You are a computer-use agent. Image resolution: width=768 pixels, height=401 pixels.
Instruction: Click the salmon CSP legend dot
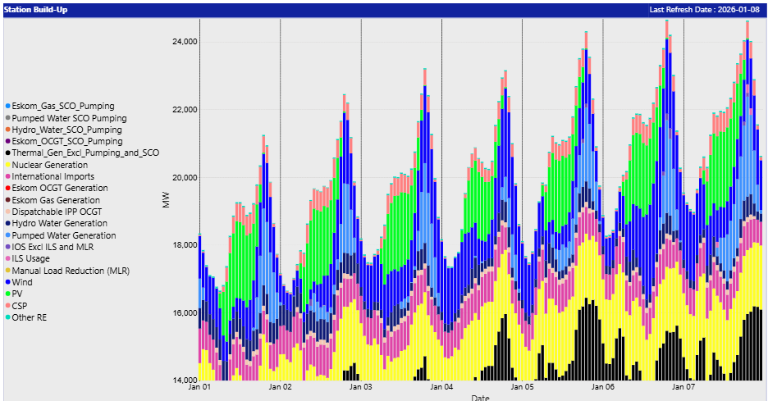(x=7, y=306)
